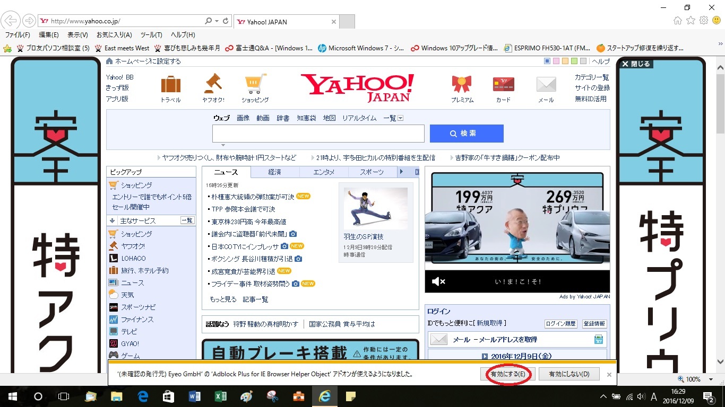Open File Explorer folder on taskbar

coord(116,396)
